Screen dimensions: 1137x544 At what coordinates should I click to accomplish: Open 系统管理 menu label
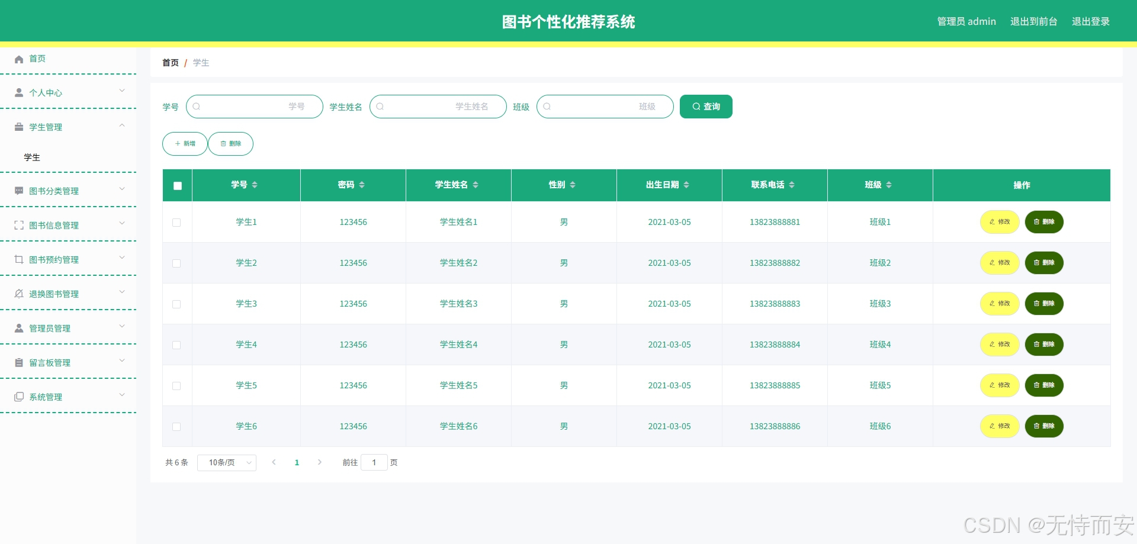click(46, 397)
